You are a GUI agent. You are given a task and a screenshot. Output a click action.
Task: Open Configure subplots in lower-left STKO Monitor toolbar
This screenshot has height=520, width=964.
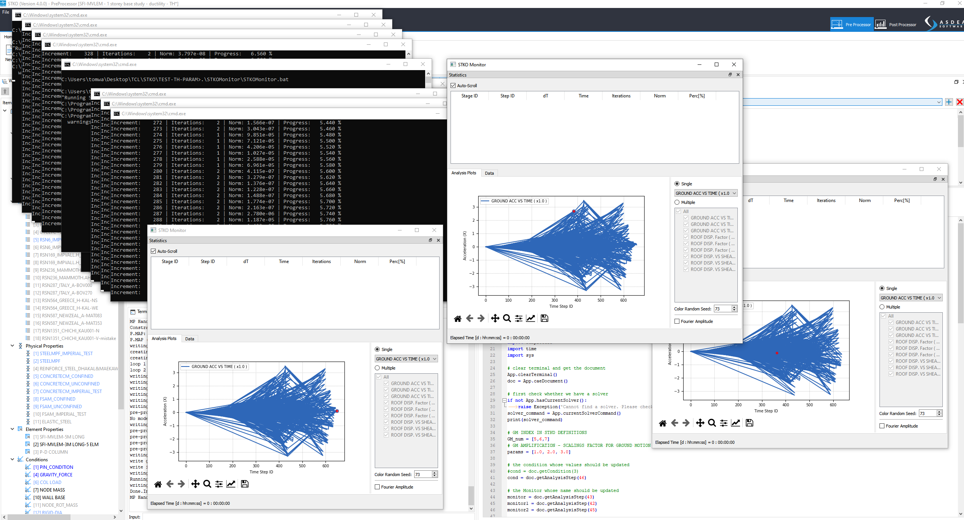tap(219, 484)
